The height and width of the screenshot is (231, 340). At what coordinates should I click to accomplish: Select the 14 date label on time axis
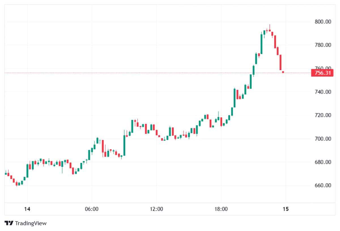(x=27, y=209)
